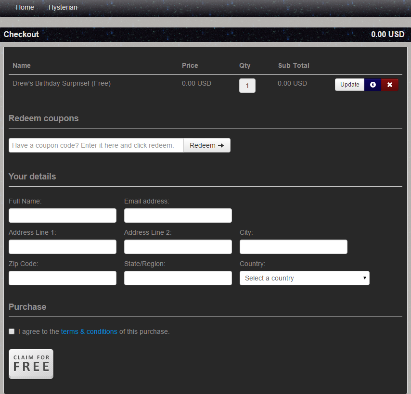411x394 pixels.
Task: Click the Drew's Birthday Surprise! (Free) item name
Action: [x=62, y=83]
